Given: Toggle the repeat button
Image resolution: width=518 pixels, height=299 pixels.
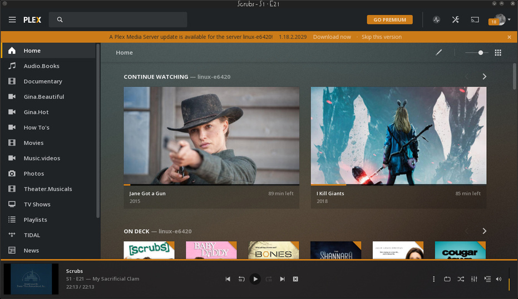Looking at the screenshot, I should coord(447,279).
